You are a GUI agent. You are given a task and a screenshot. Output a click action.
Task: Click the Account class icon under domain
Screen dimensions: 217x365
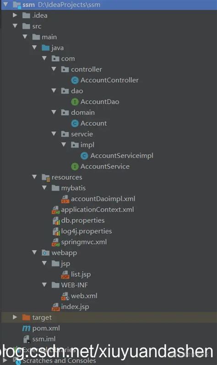75,124
